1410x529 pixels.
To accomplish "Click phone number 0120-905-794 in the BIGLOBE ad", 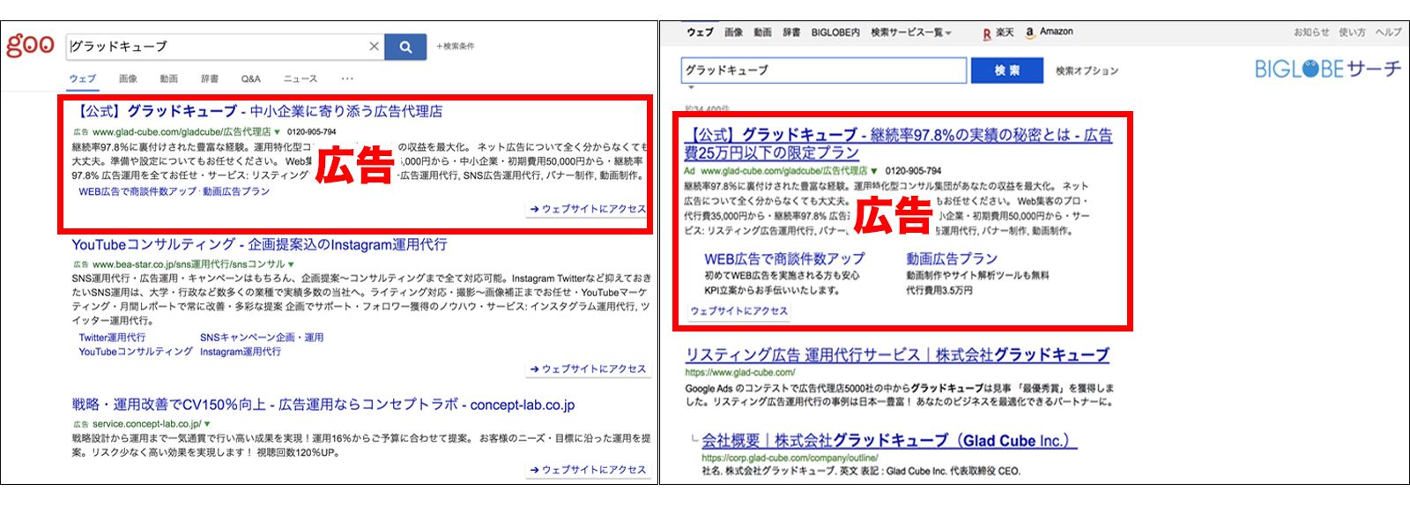I will point(913,171).
